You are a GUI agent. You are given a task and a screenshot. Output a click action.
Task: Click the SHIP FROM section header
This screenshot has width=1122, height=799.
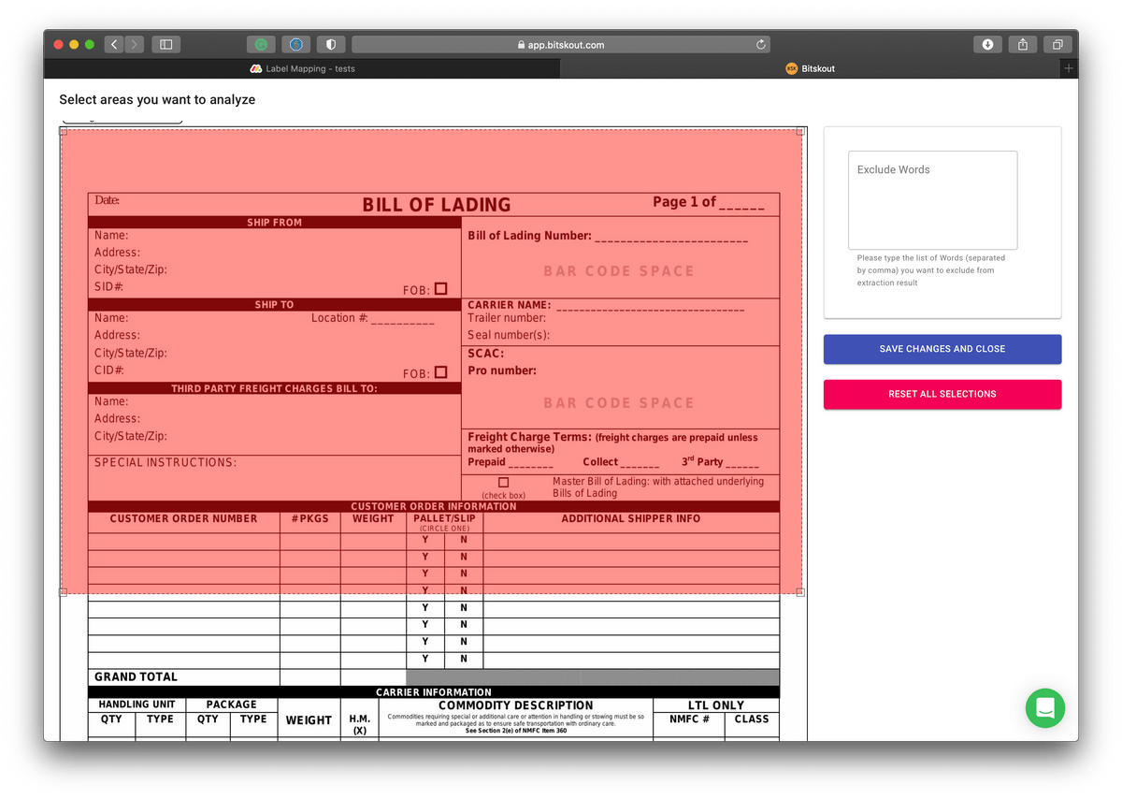point(274,223)
